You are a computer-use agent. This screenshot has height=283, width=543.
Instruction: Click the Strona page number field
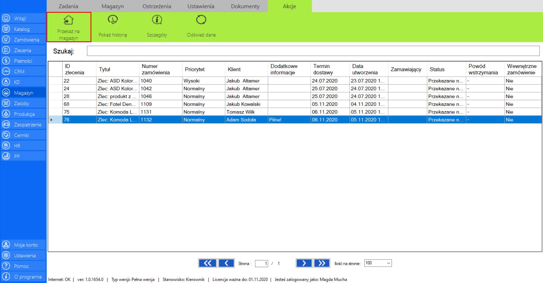tap(261, 263)
